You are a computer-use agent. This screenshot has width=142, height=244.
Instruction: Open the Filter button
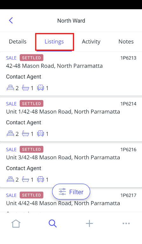pos(71,191)
